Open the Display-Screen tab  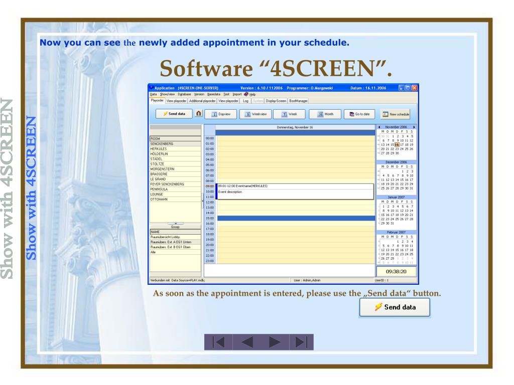(x=276, y=101)
